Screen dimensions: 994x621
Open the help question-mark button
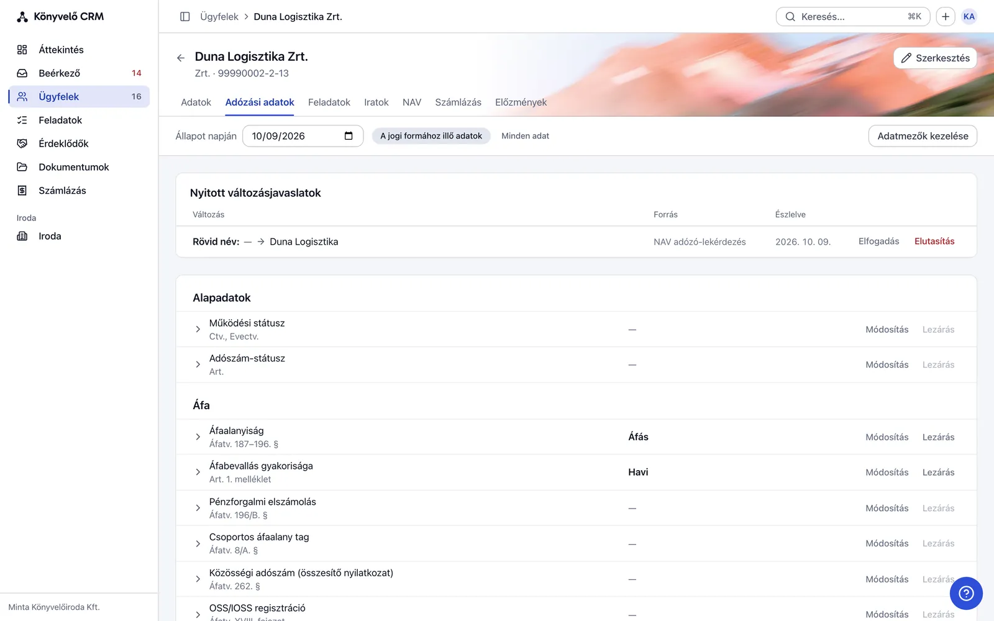pos(966,593)
